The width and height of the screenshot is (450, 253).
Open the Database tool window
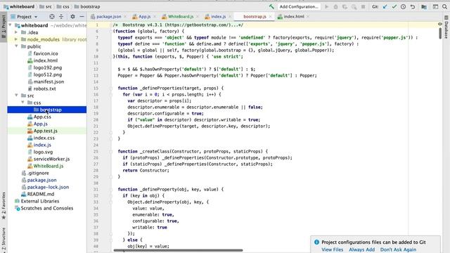click(446, 27)
